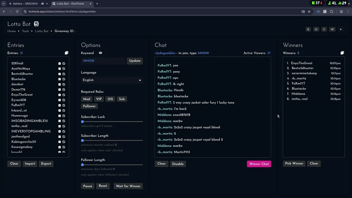352x198 pixels.
Task: Click Import entries button
Action: pyautogui.click(x=30, y=164)
